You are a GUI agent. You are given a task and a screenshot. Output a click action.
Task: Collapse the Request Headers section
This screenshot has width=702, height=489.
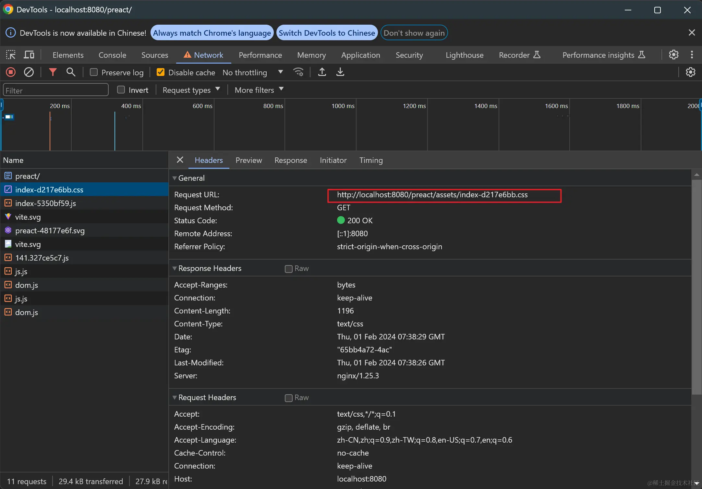click(175, 397)
